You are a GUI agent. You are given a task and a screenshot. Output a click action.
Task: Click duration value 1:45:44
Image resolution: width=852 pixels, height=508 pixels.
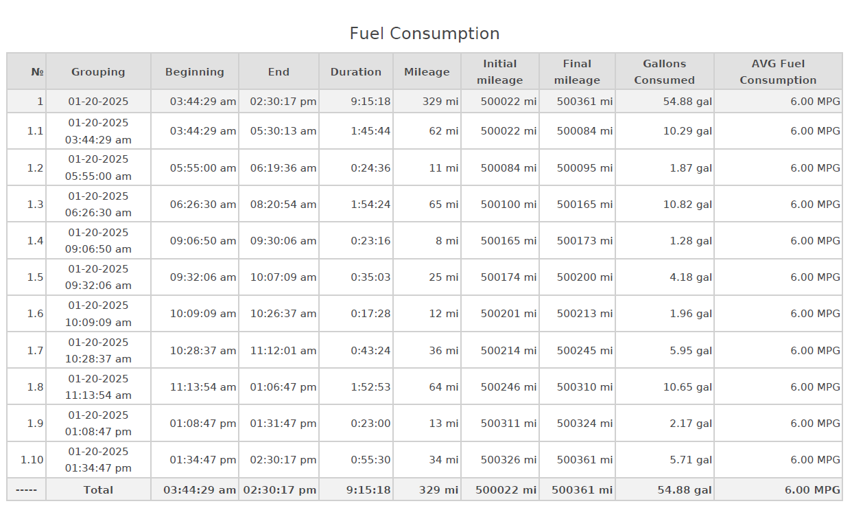coord(370,131)
